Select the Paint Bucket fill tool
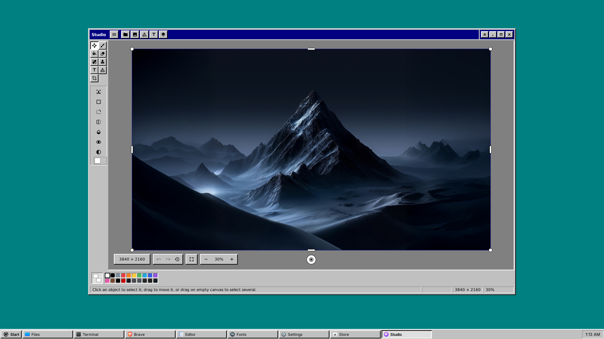The height and width of the screenshot is (339, 604). [x=94, y=54]
